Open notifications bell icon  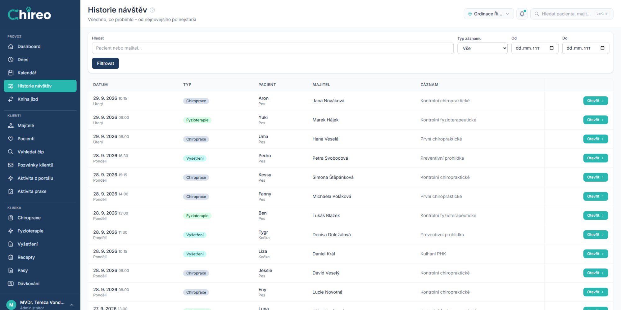(x=522, y=14)
